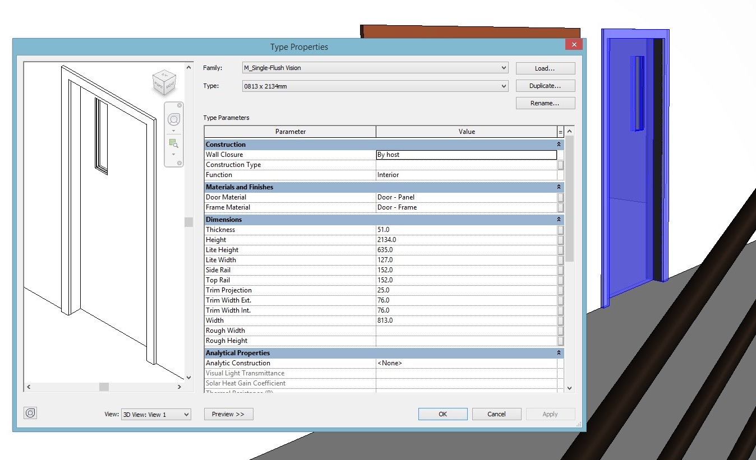756x460 pixels.
Task: Click the small button in Side Rail row
Action: (x=560, y=270)
